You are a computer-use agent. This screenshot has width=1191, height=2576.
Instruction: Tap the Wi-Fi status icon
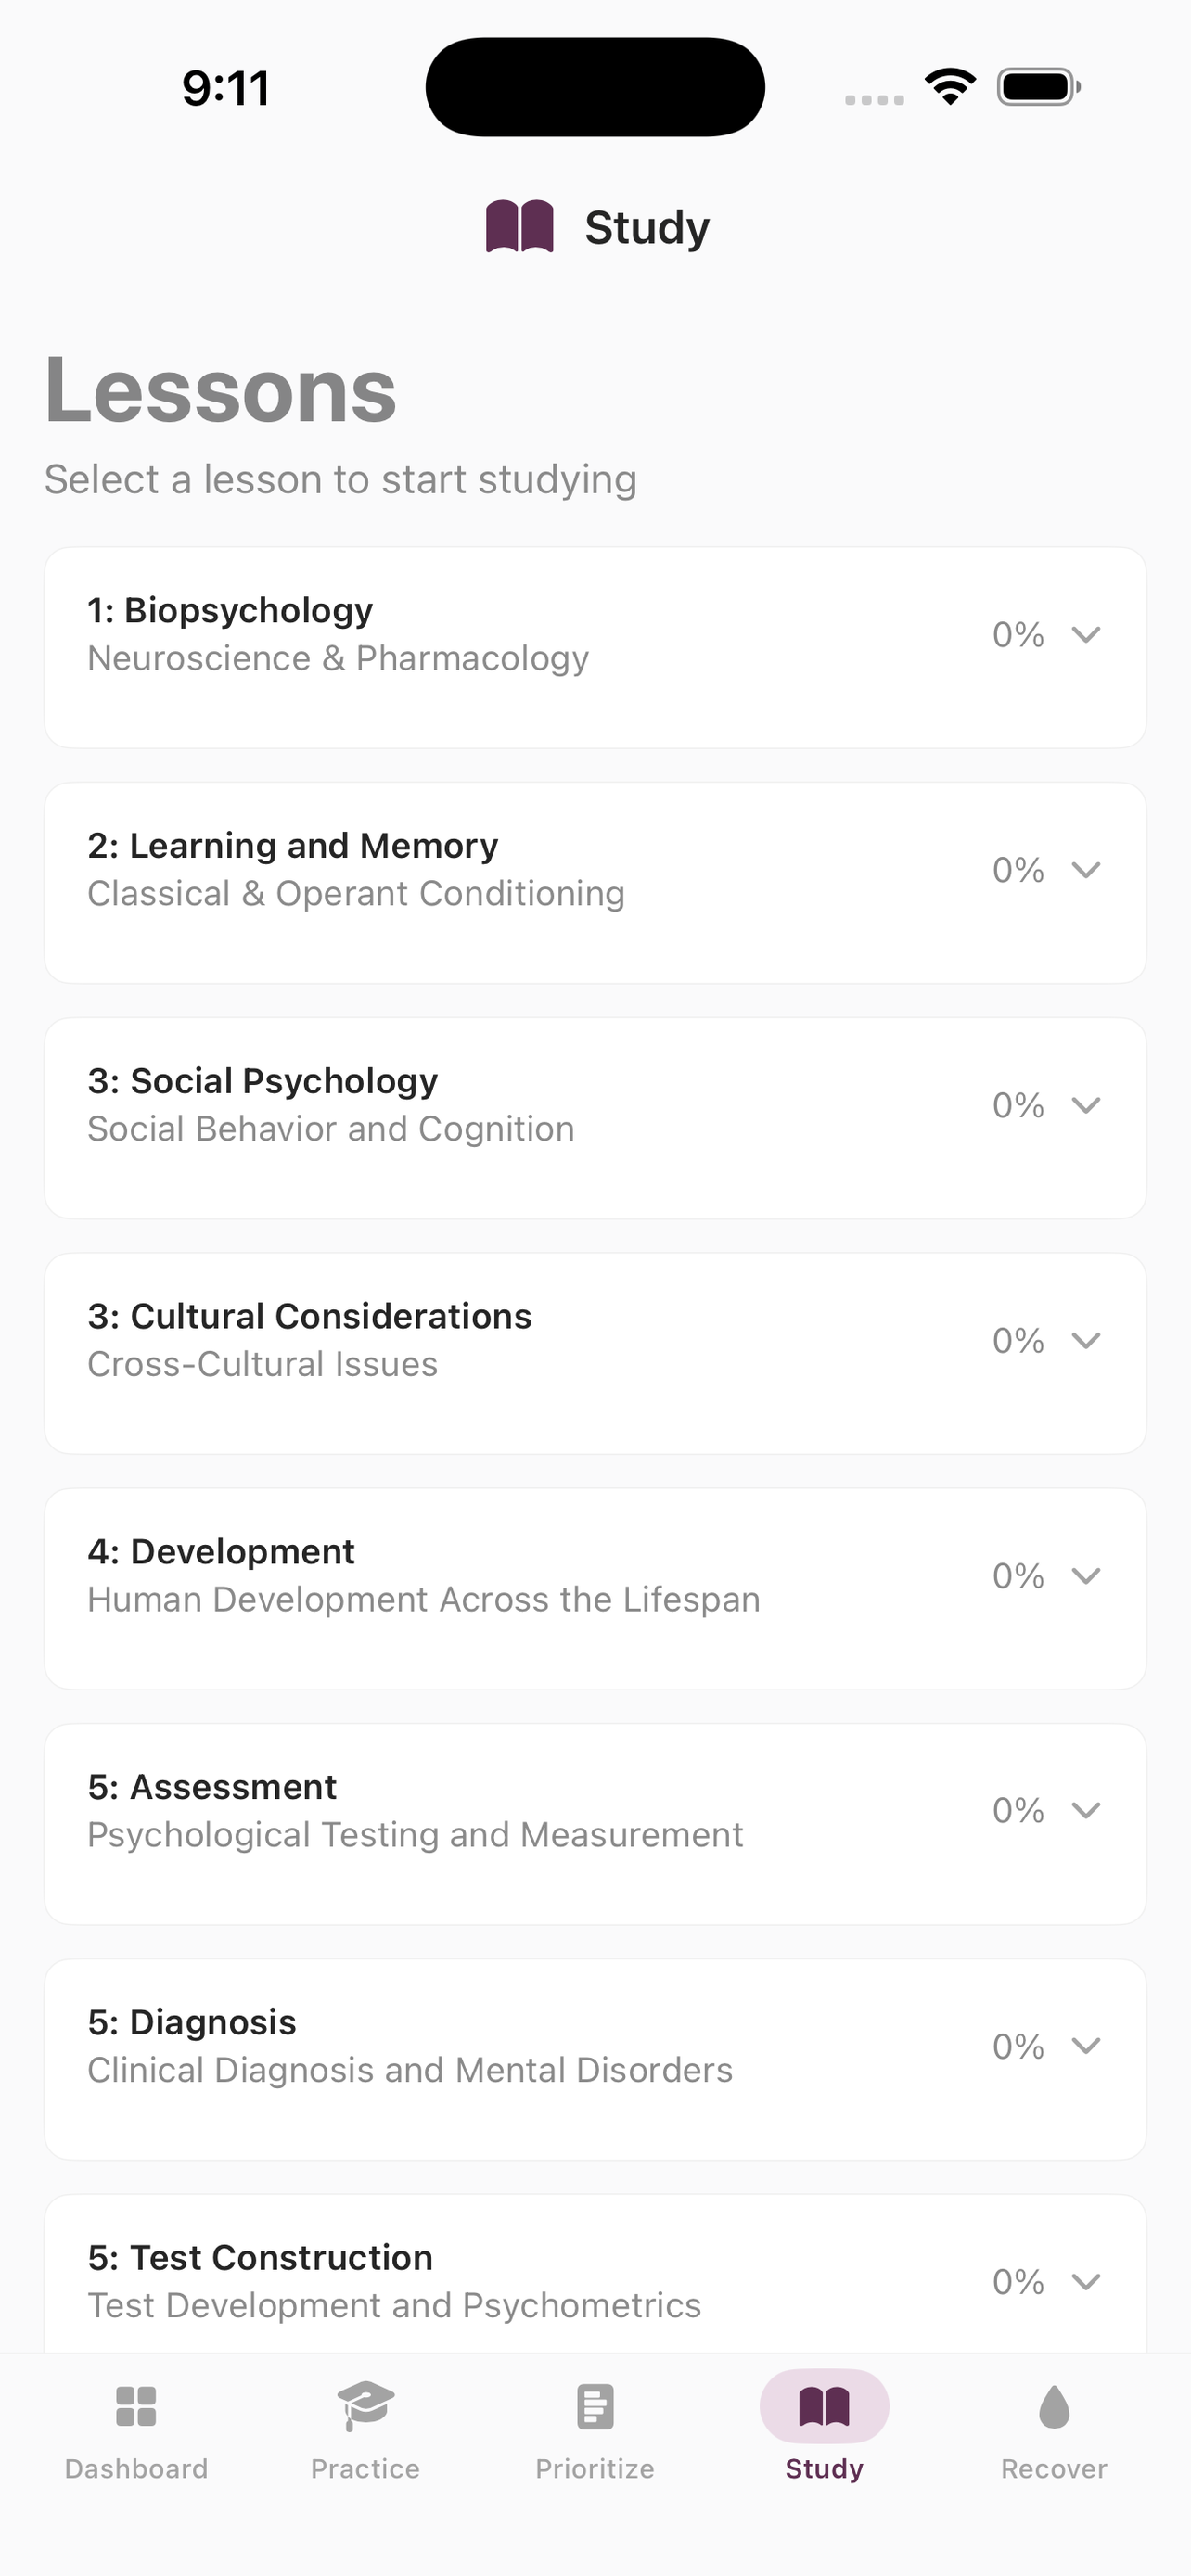pyautogui.click(x=950, y=87)
